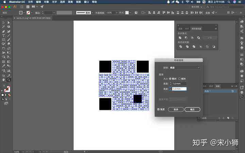Select the 绝对 (absolute) size radio button
Image resolution: width=245 pixels, height=153 pixels.
pyautogui.click(x=170, y=79)
